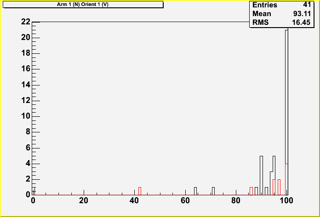Click the y-axis label 8

click(28, 132)
